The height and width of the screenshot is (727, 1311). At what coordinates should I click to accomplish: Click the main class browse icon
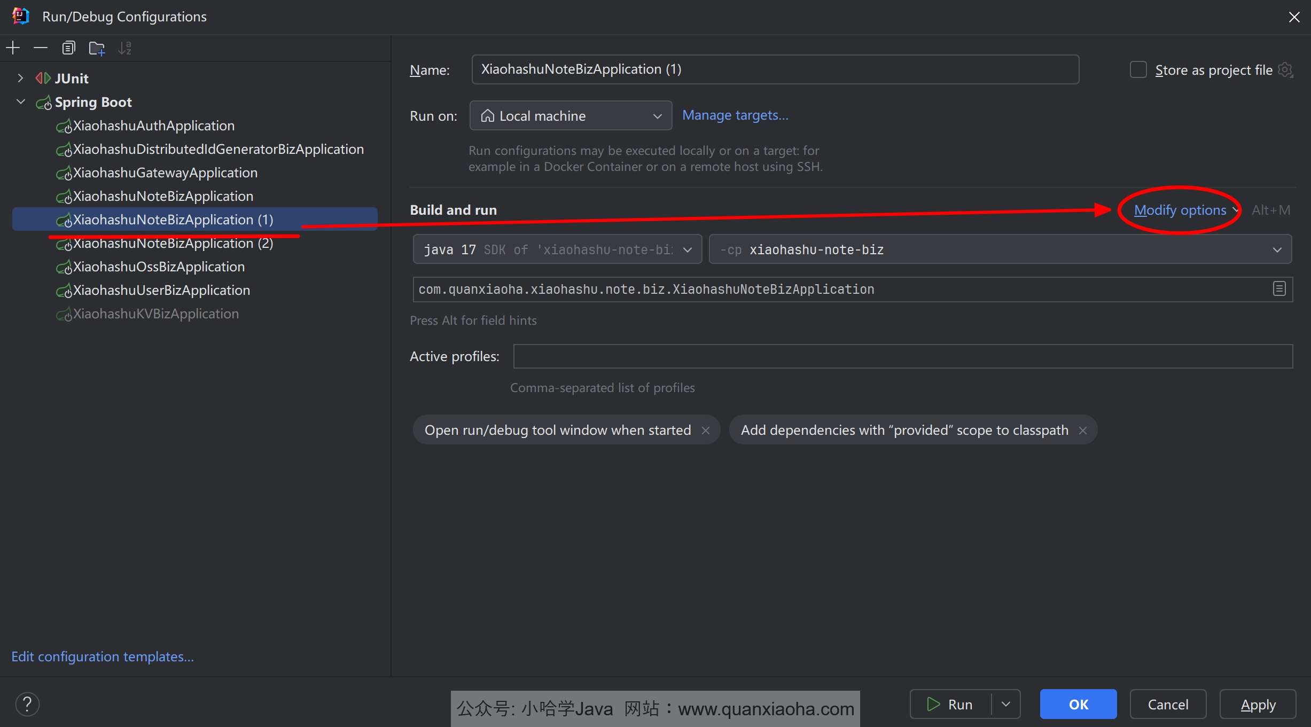click(x=1279, y=289)
